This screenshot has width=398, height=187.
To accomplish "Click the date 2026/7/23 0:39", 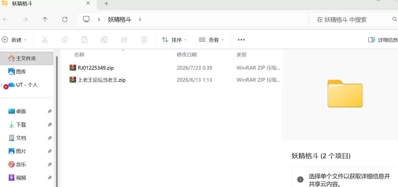I will 195,68.
